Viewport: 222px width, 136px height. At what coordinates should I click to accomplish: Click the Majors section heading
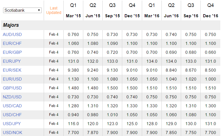coord(11,25)
